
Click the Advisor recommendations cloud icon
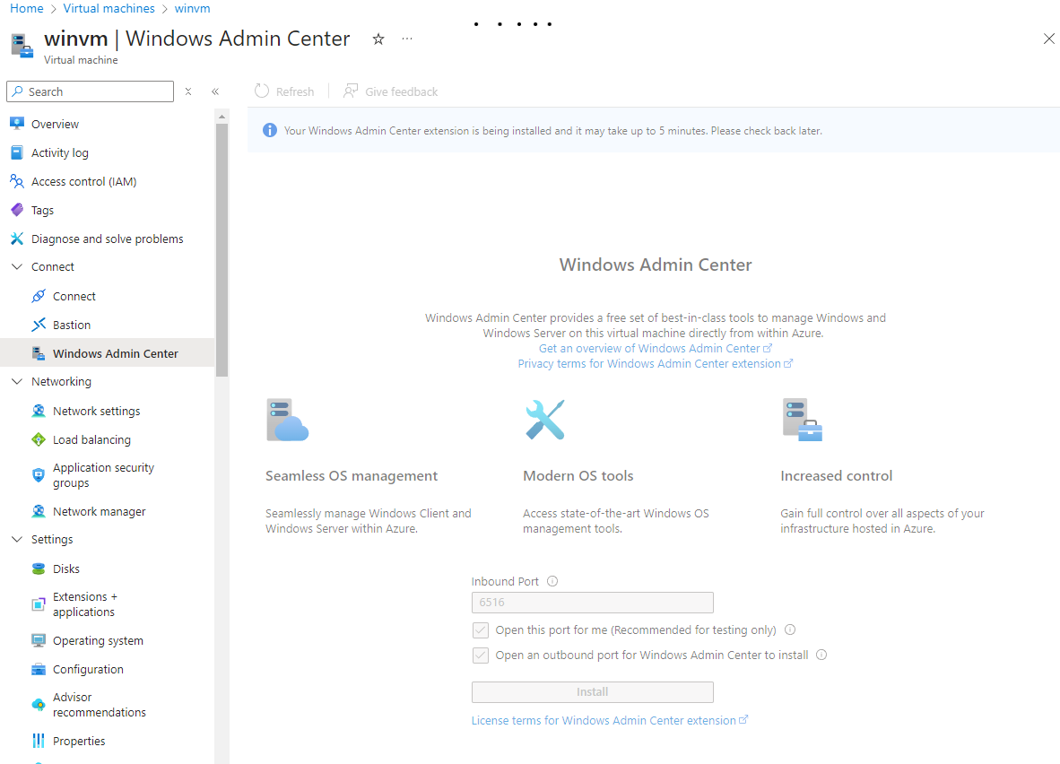pyautogui.click(x=39, y=705)
